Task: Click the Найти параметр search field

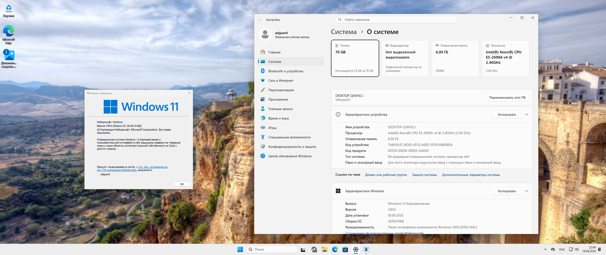Action: point(396,20)
